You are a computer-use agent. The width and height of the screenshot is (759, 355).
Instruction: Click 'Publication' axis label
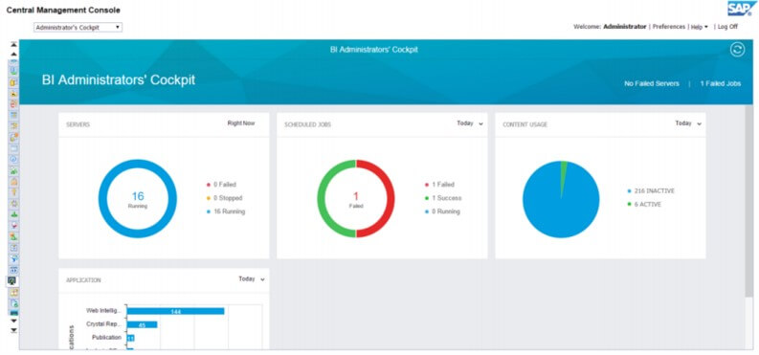(x=106, y=338)
